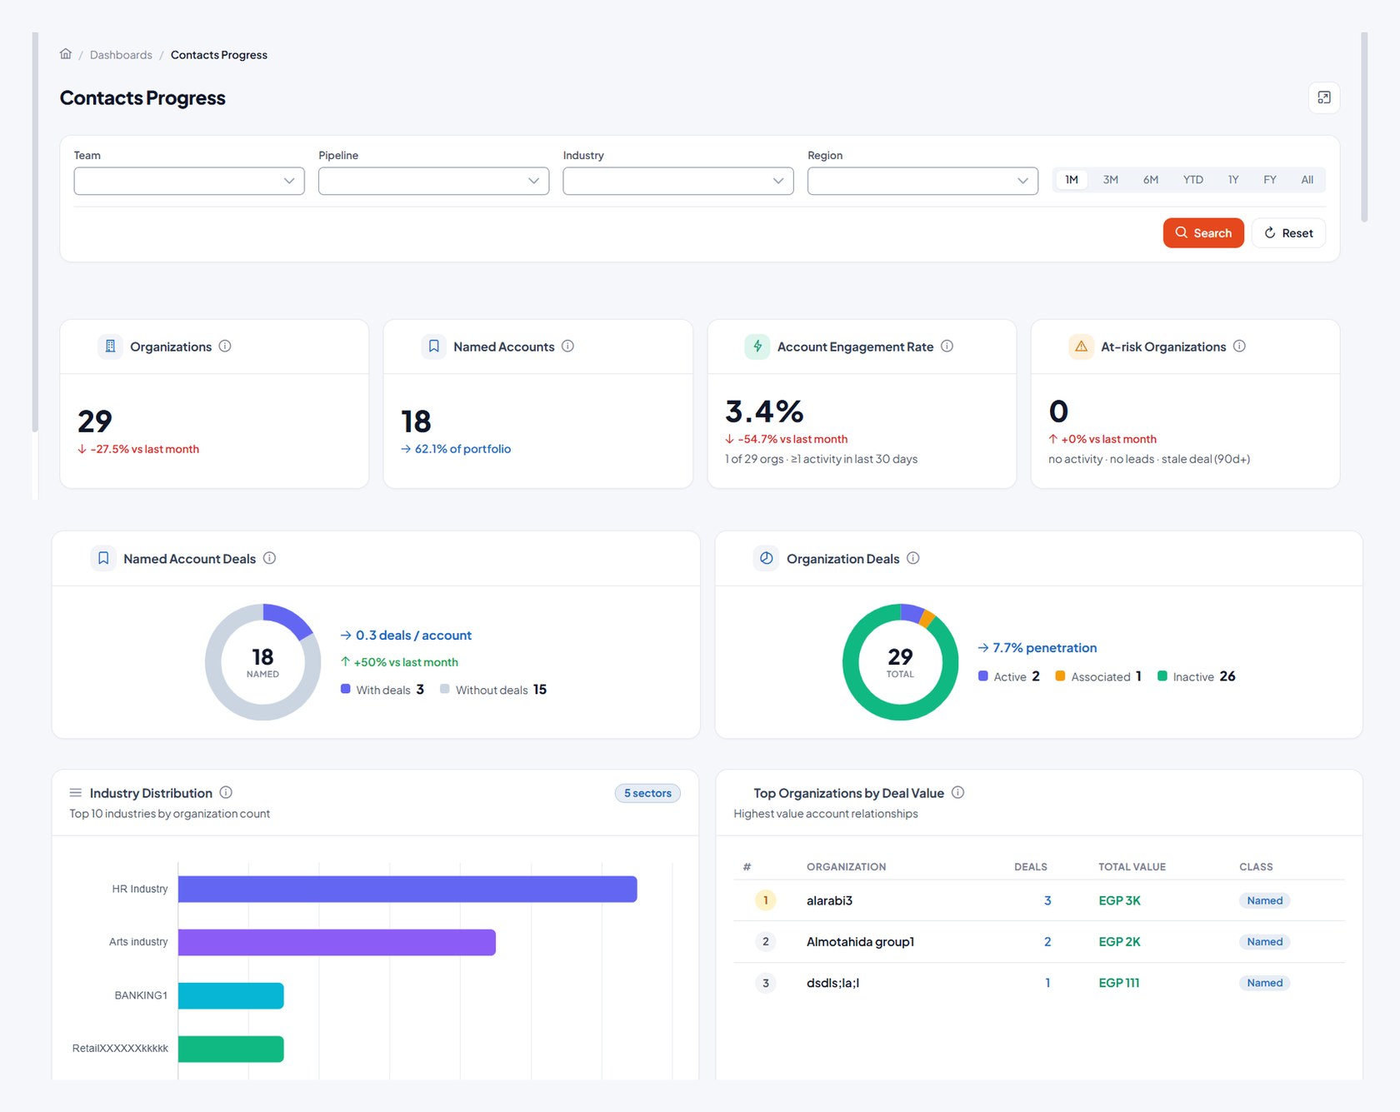
Task: Click the fullscreen expand icon near the title
Action: pyautogui.click(x=1324, y=97)
